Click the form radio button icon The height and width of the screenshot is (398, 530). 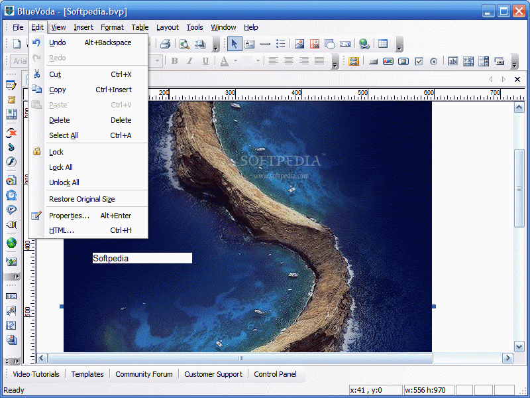pos(434,61)
